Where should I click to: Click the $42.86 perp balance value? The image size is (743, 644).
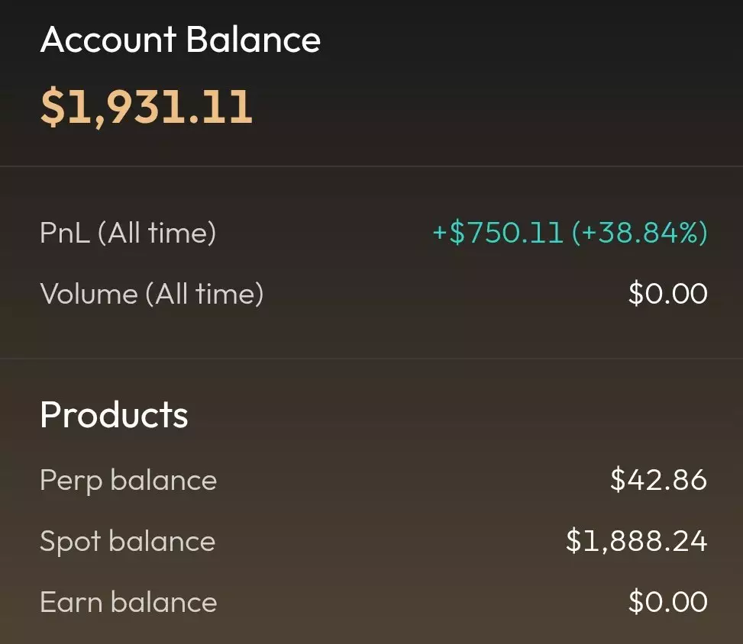[x=658, y=480]
